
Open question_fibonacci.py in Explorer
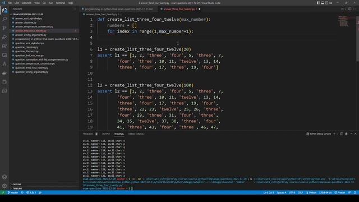(x=27, y=52)
